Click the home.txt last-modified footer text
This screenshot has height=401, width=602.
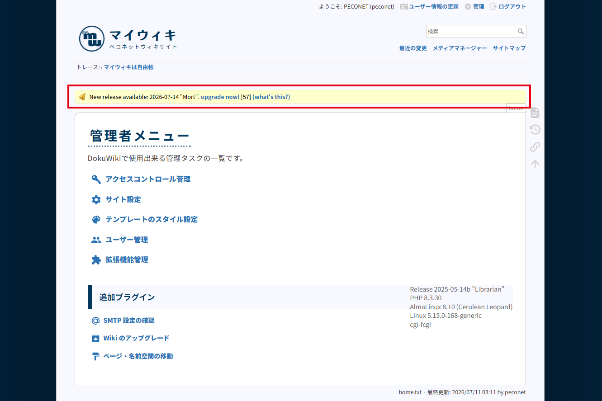tap(462, 392)
